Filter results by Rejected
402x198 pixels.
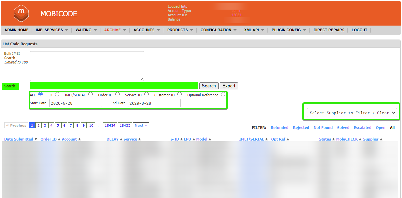301,128
